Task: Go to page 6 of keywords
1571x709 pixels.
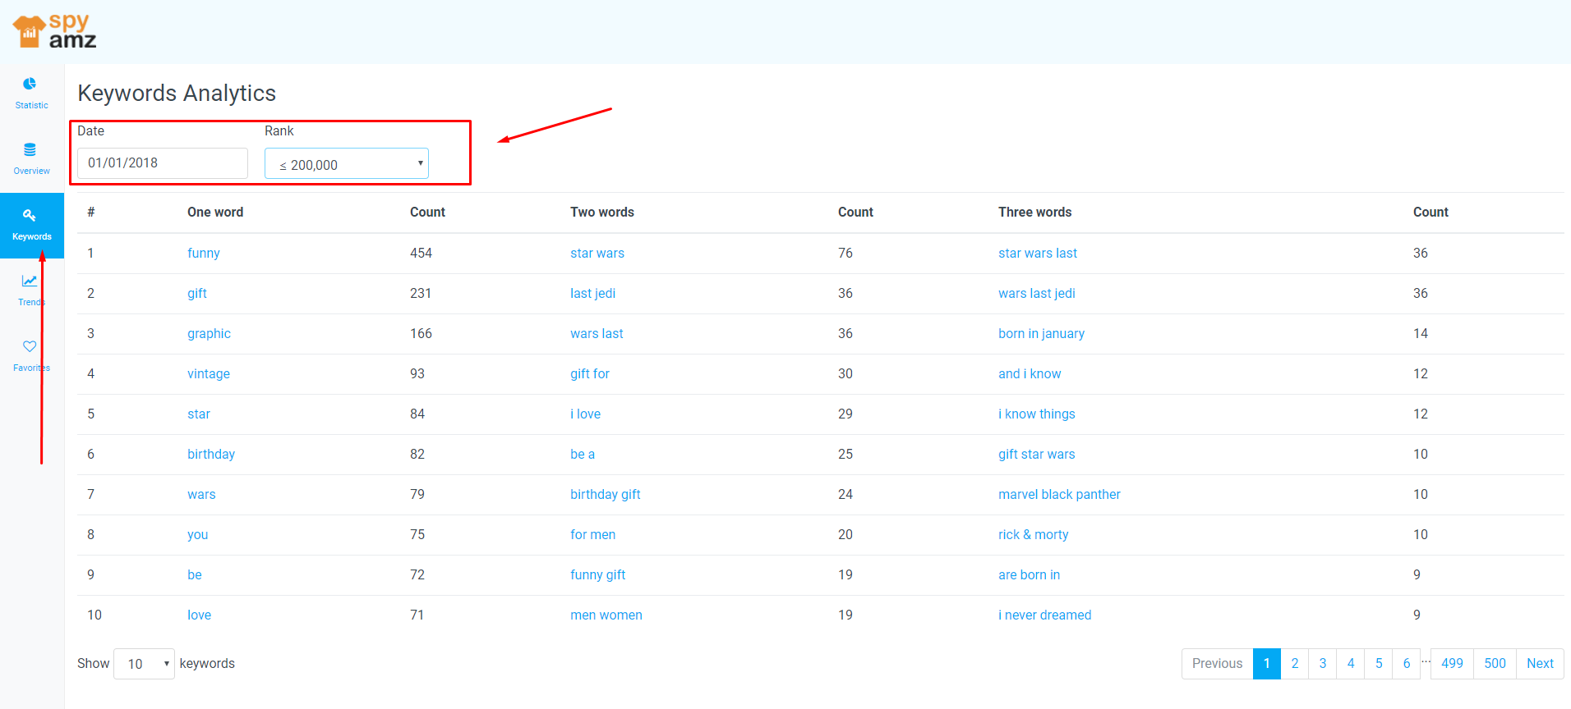Action: 1407,663
